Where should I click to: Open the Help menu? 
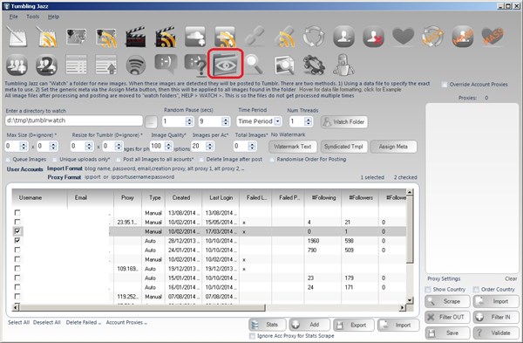[x=53, y=17]
